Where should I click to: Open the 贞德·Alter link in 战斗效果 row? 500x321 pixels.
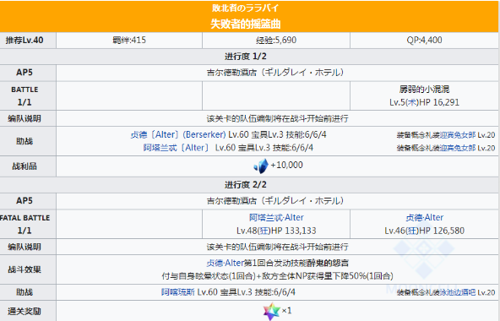click(226, 264)
